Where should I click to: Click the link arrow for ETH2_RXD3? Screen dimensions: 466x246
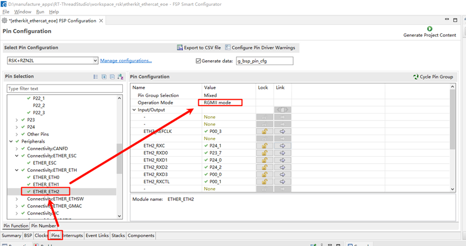coord(282,174)
